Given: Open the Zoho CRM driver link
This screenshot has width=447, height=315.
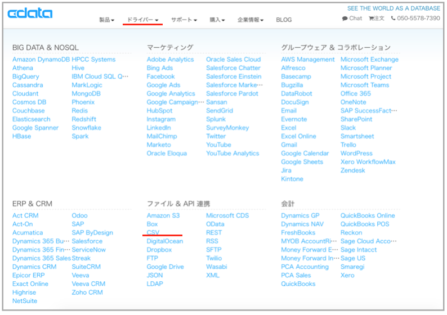Looking at the screenshot, I should coord(87,292).
